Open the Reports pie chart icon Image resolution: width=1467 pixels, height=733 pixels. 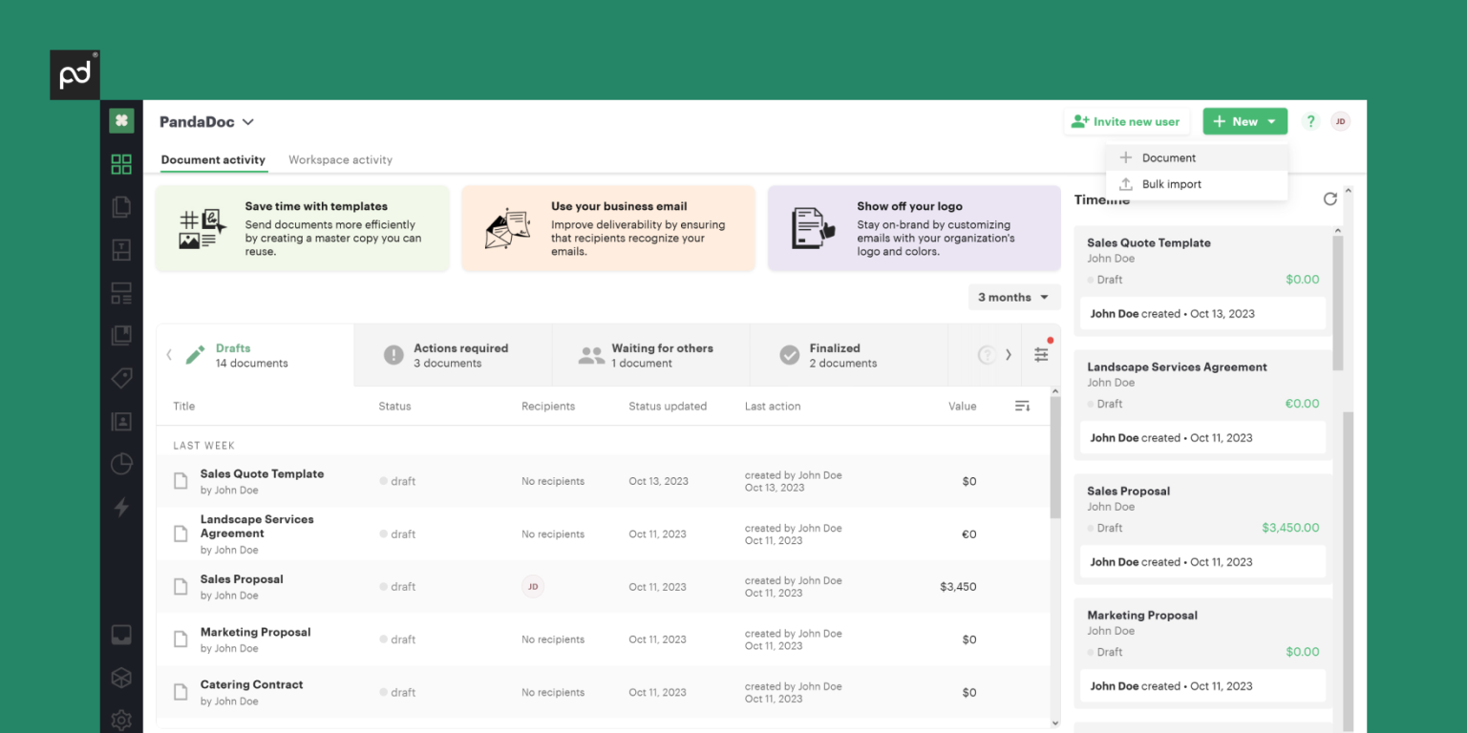pyautogui.click(x=121, y=464)
